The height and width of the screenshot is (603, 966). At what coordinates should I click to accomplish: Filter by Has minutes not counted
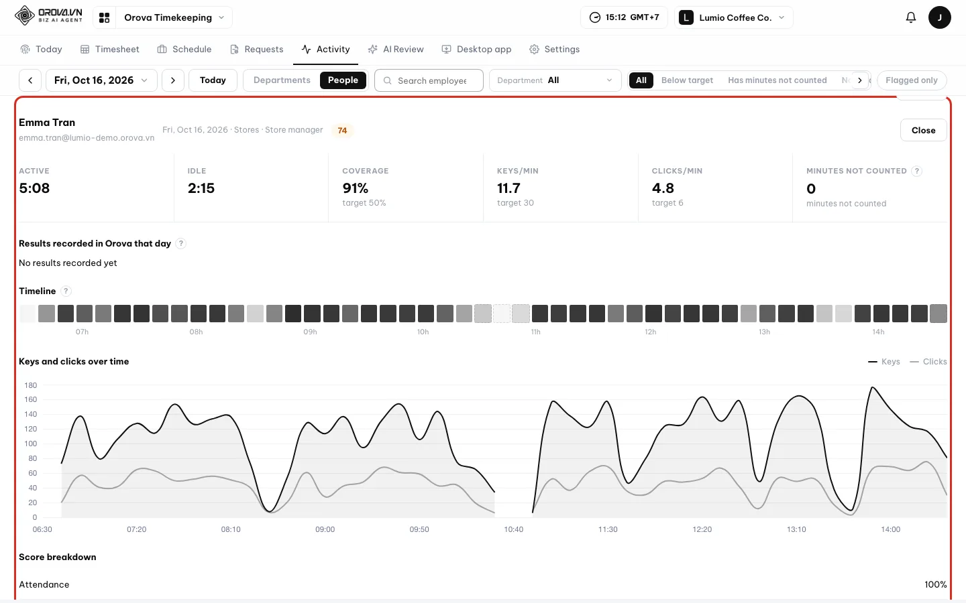(777, 80)
